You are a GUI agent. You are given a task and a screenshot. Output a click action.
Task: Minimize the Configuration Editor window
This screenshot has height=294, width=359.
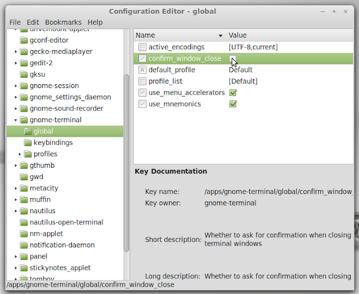coord(323,12)
